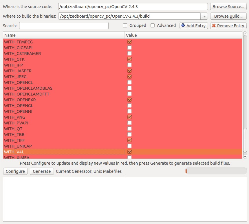Sort by the Value column header
The height and width of the screenshot is (224, 249).
pos(183,35)
